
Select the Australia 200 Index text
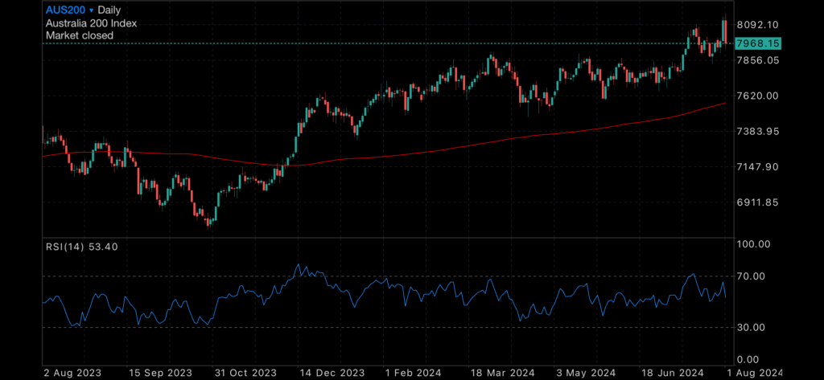pyautogui.click(x=92, y=23)
